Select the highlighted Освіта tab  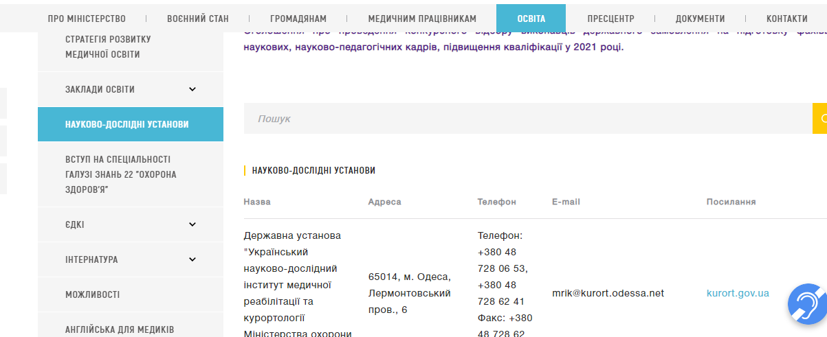click(x=531, y=19)
